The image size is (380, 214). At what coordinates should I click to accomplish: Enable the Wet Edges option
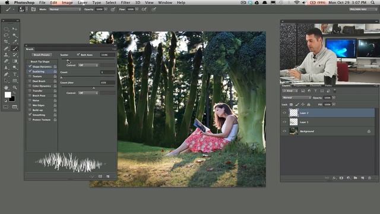(30, 105)
